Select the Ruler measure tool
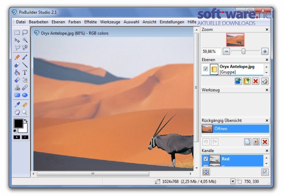Viewport: 283px width, 196px height. [x=25, y=105]
